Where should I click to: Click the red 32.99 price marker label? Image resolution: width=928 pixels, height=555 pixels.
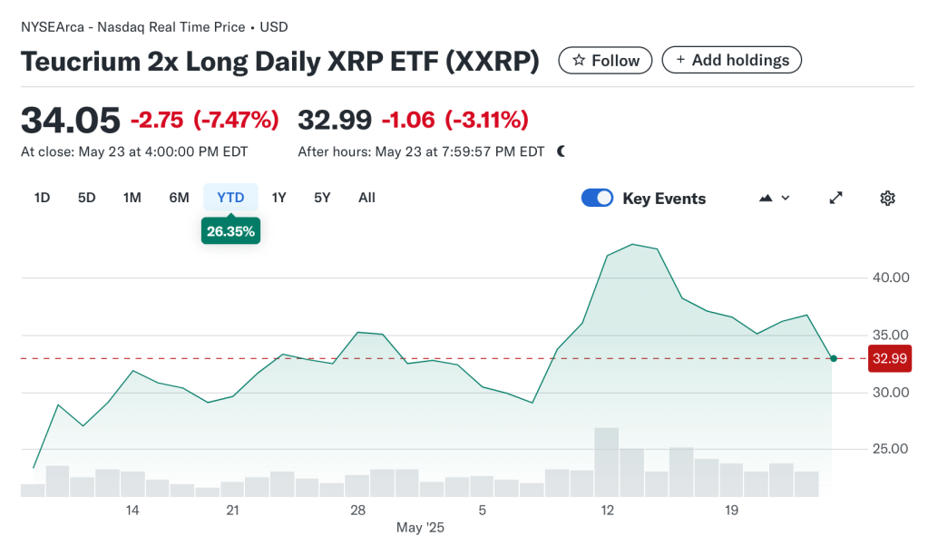(889, 358)
